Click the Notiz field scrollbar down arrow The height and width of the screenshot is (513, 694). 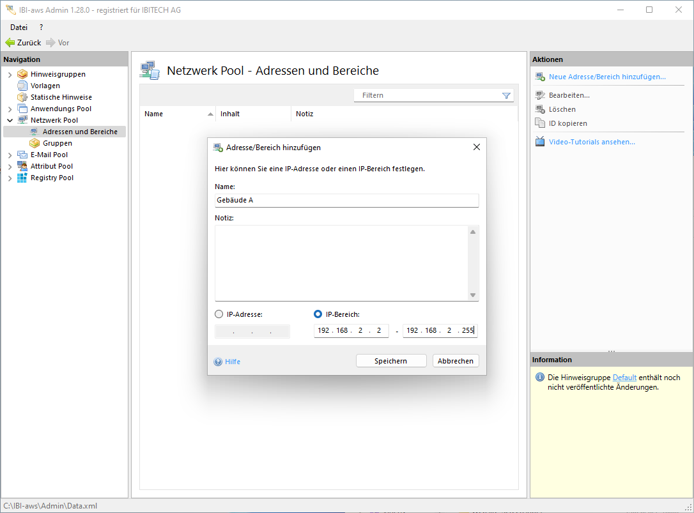click(473, 295)
